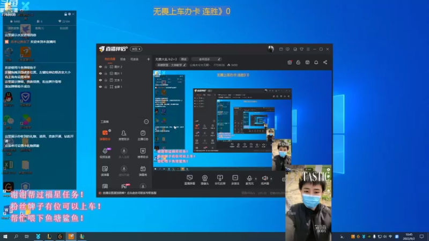Click the help link in bottom status bar
The width and height of the screenshot is (429, 241).
(x=129, y=193)
